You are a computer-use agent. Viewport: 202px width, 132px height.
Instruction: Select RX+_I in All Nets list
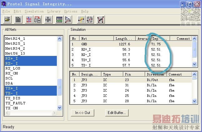pos(31,58)
